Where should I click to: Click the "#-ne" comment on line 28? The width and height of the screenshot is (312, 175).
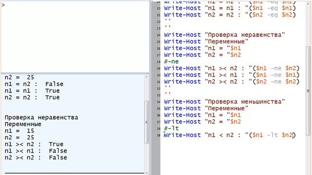click(x=171, y=62)
